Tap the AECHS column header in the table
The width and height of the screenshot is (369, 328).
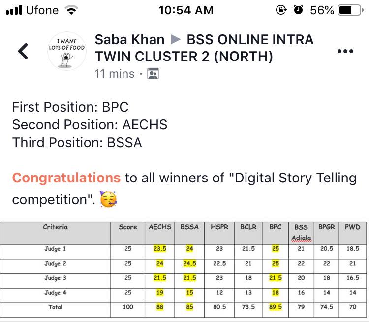(160, 227)
